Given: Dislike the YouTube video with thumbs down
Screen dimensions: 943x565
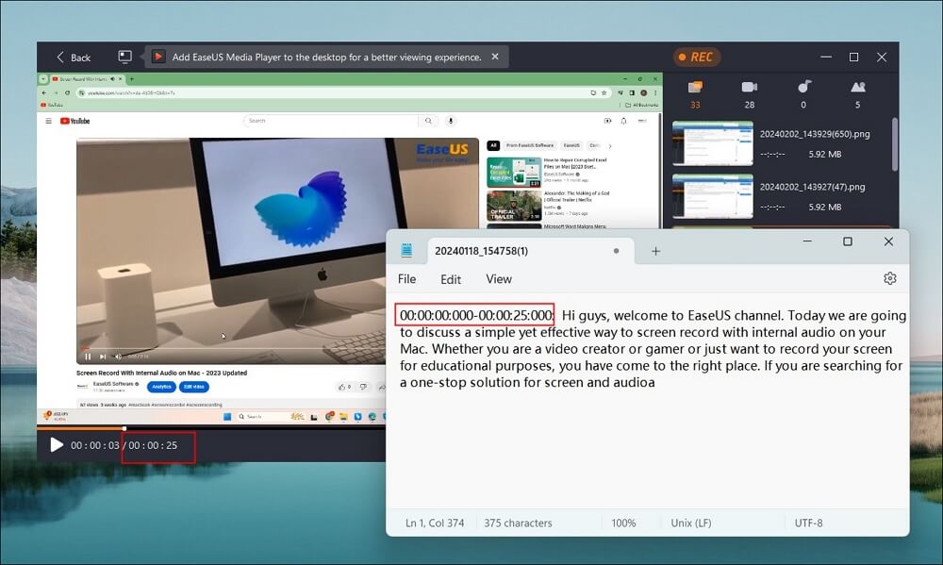Looking at the screenshot, I should click(363, 387).
